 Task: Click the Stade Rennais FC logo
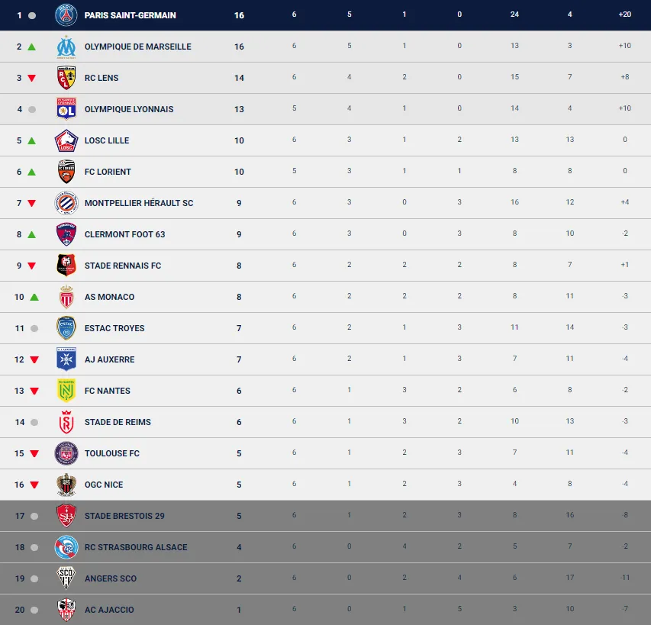tap(66, 266)
